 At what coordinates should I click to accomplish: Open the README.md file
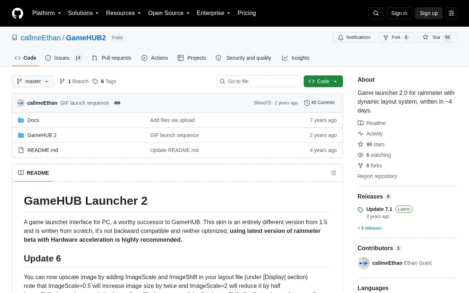coord(43,150)
